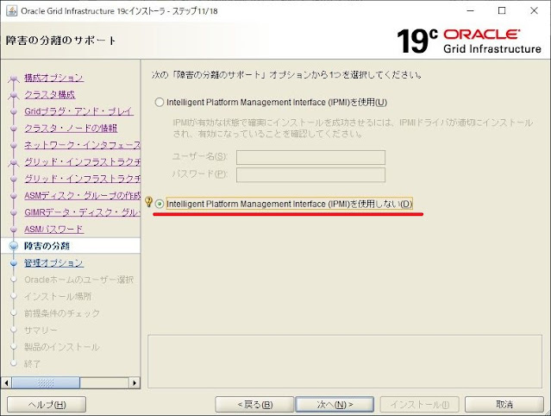
Task: Click the disabled 終了 step text
Action: tap(32, 364)
